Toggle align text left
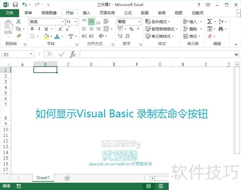 (84, 29)
